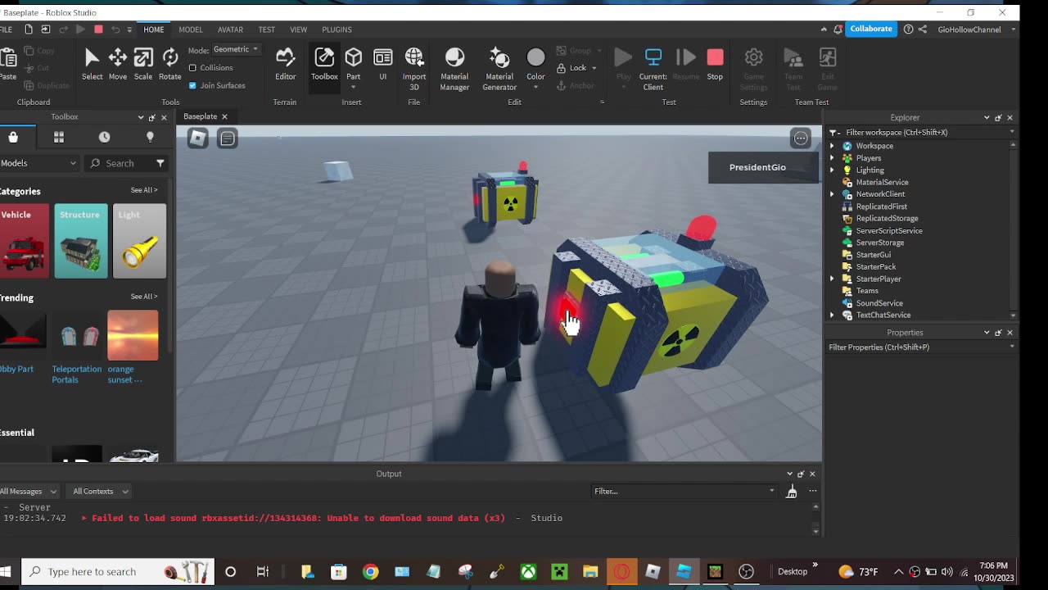Screen dimensions: 1048x590
Task: See all Trending items
Action: (x=144, y=297)
